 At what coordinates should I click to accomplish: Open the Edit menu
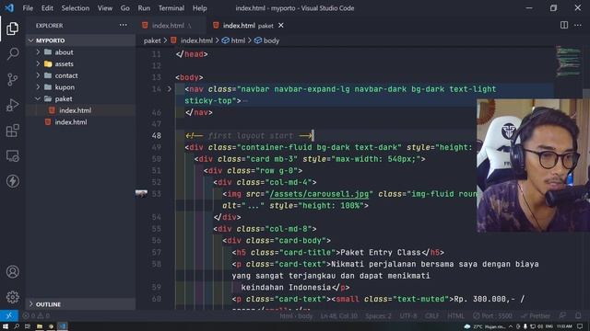[47, 8]
